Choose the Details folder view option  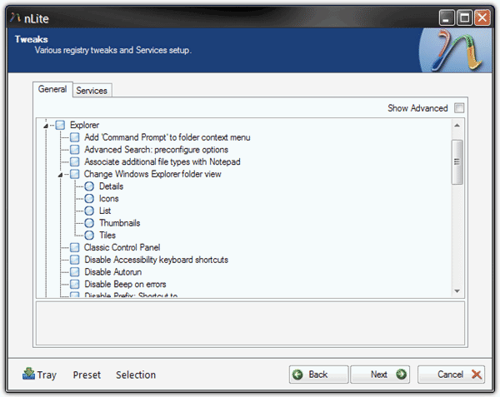(x=90, y=186)
